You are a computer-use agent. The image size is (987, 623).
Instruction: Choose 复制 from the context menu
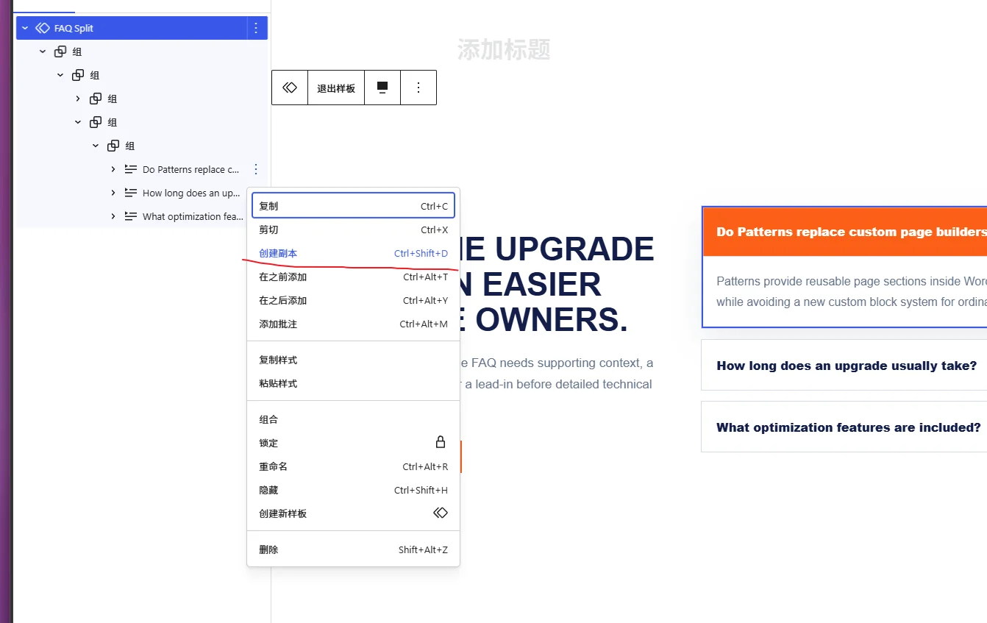click(353, 206)
